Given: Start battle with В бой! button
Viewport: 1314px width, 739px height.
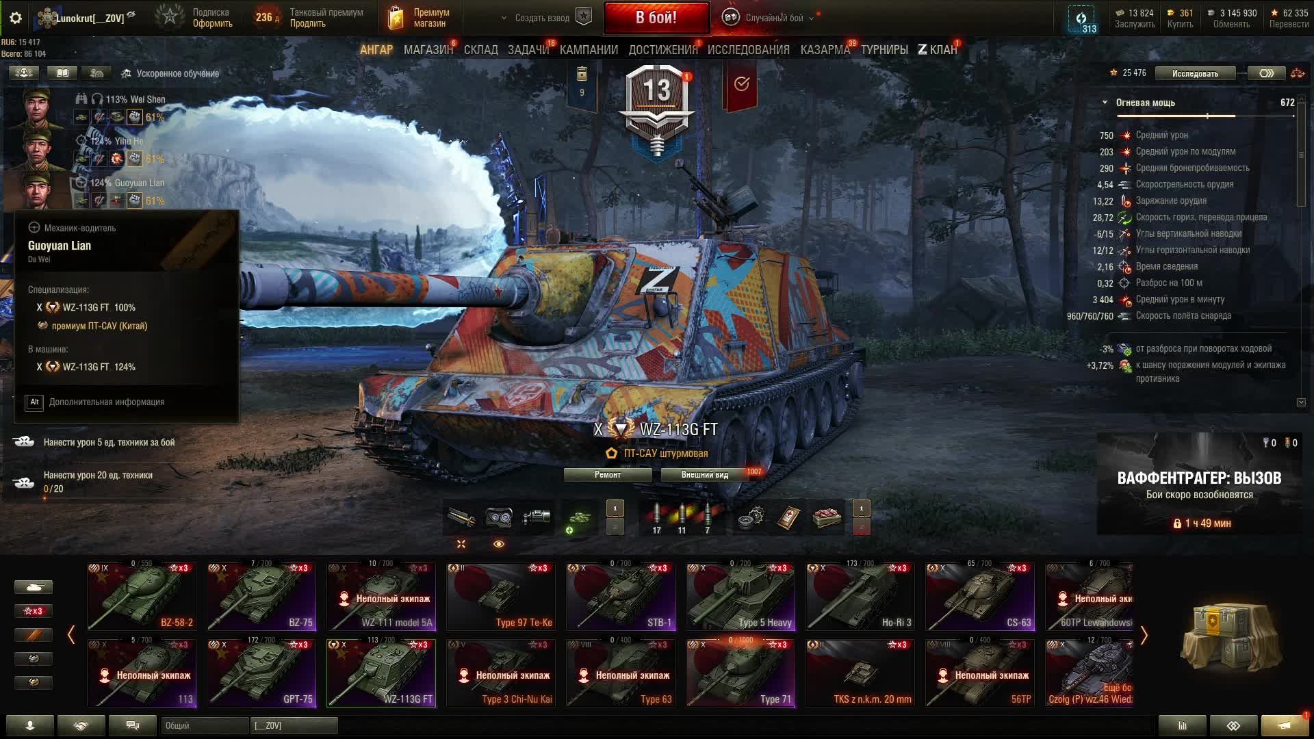Looking at the screenshot, I should pyautogui.click(x=656, y=18).
